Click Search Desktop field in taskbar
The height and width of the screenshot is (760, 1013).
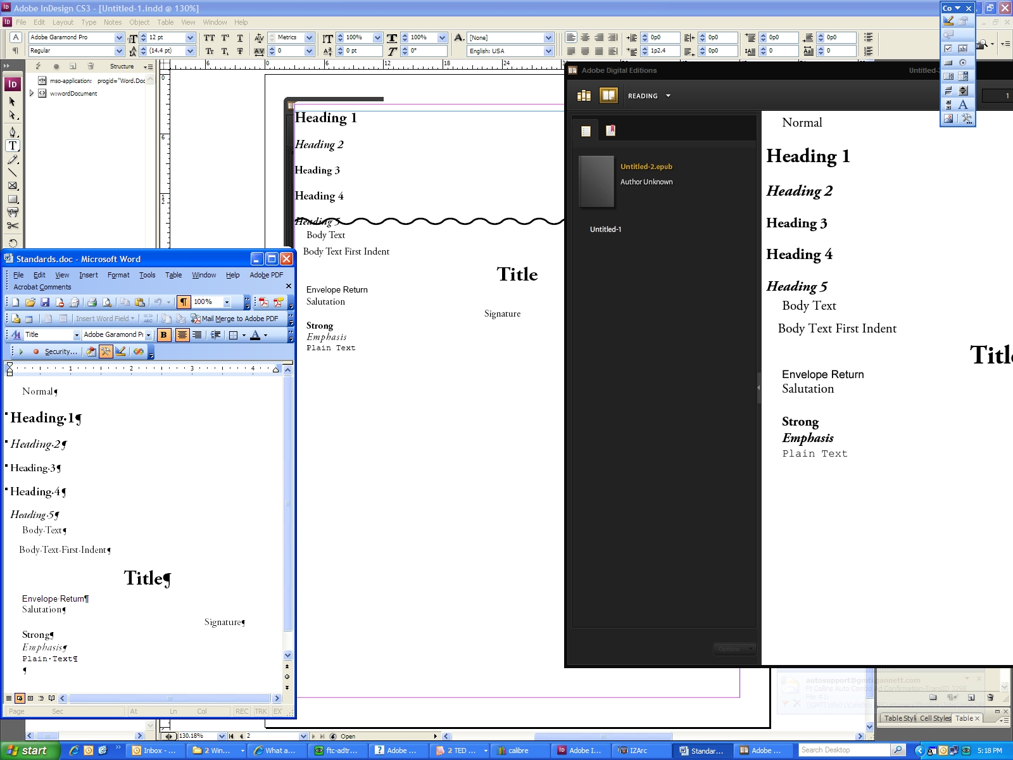844,750
